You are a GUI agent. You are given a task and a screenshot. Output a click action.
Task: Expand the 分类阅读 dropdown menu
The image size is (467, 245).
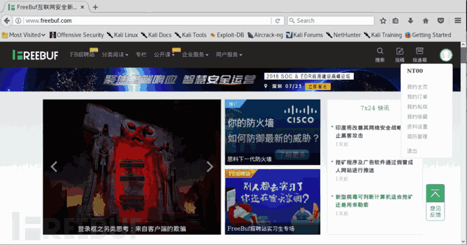coord(115,55)
